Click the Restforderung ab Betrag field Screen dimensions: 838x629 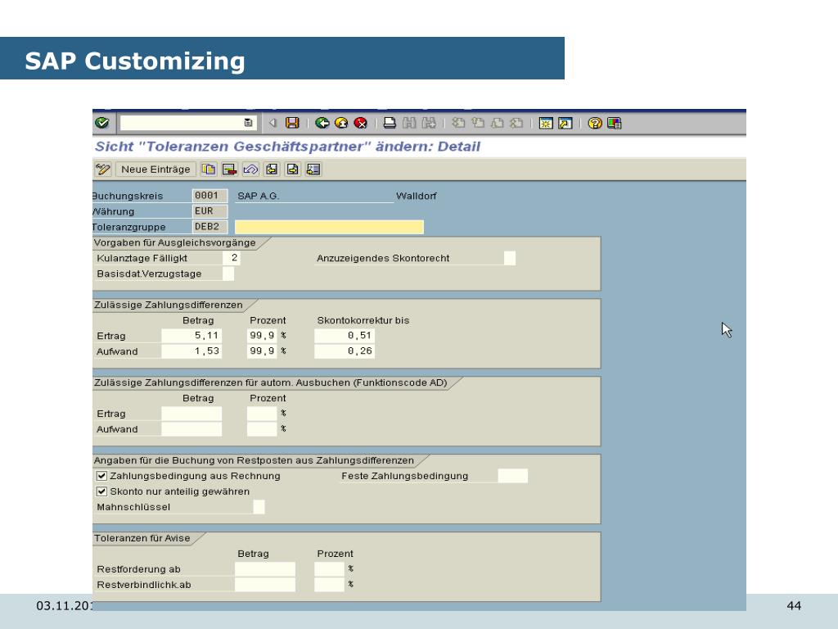[265, 568]
